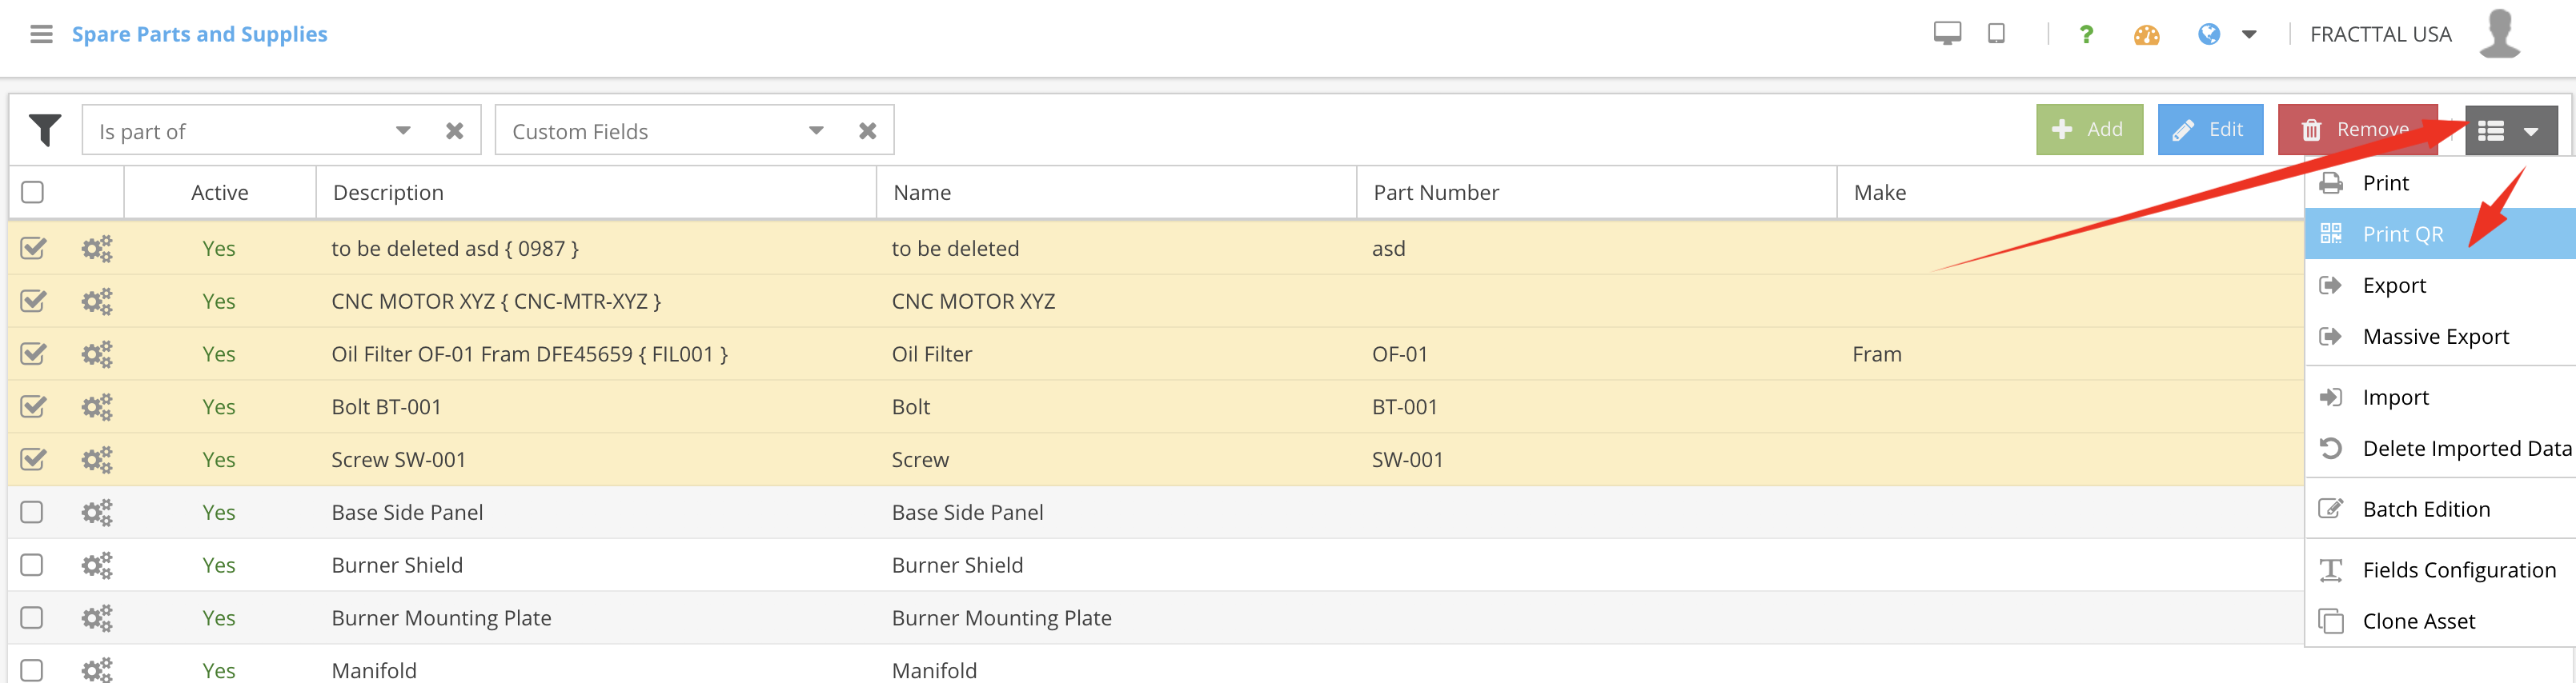This screenshot has height=683, width=2576.
Task: Expand the Is part of dropdown
Action: (x=403, y=131)
